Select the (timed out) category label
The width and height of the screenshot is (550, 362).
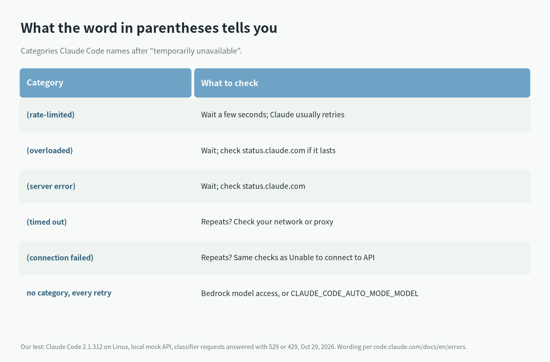[47, 222]
